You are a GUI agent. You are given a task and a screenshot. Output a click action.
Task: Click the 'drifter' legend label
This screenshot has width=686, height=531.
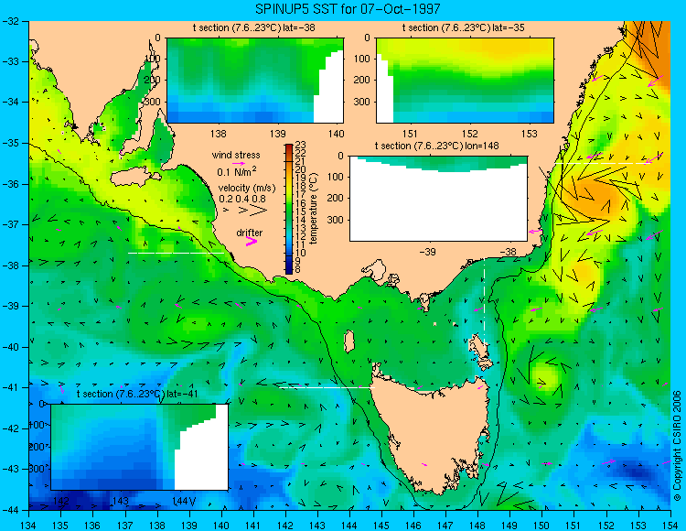tap(250, 233)
